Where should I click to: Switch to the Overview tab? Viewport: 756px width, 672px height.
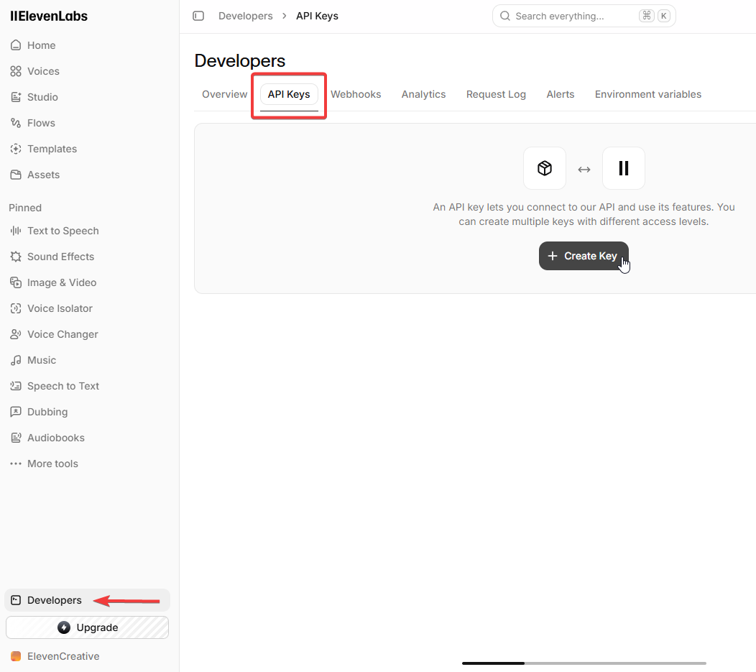225,94
